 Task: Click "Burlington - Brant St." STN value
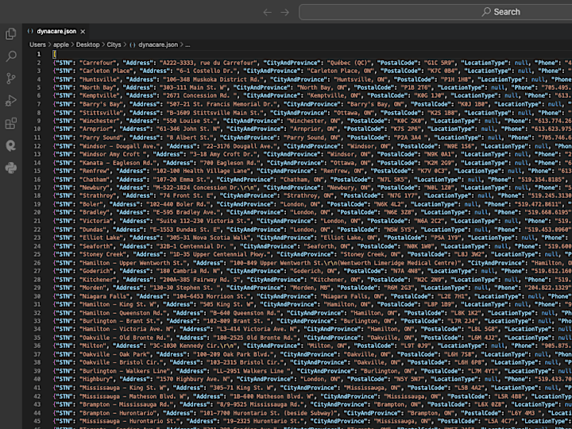(120, 321)
